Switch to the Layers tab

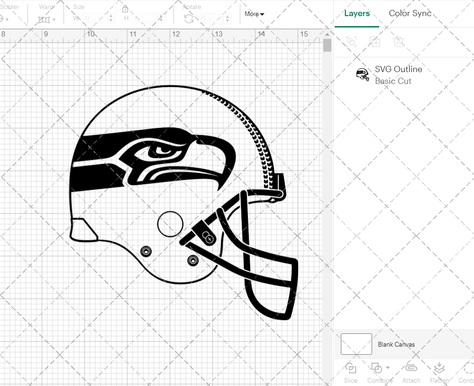tap(357, 14)
